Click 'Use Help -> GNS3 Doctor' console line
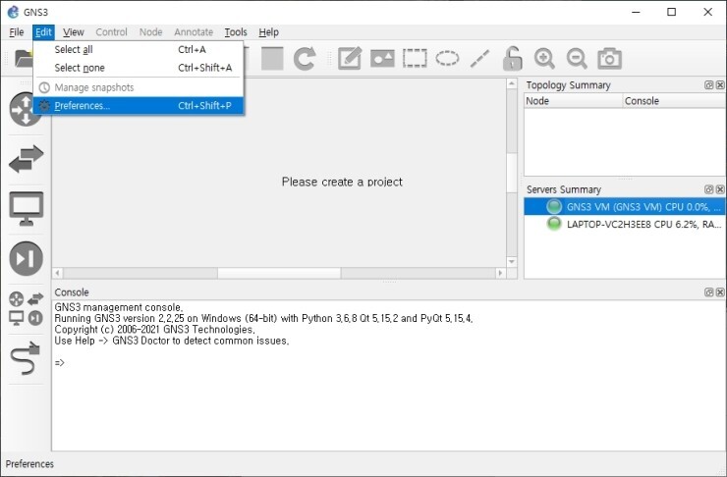Screen dimensions: 727x477 (172, 341)
